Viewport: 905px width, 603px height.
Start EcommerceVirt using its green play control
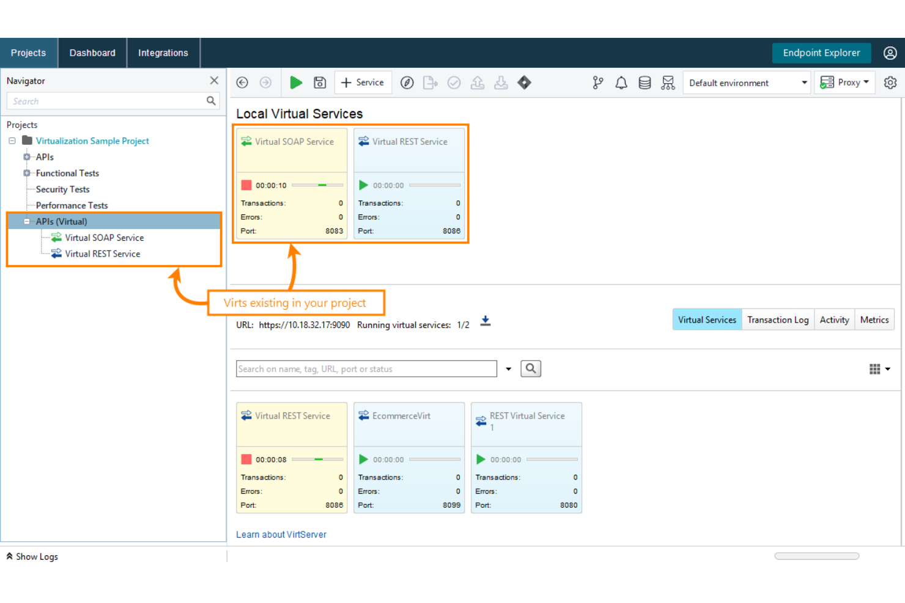(363, 459)
